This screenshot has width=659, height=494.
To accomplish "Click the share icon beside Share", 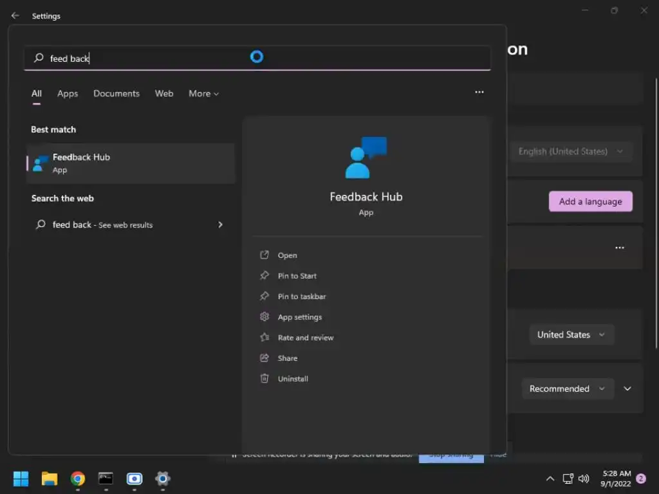I will click(x=265, y=358).
